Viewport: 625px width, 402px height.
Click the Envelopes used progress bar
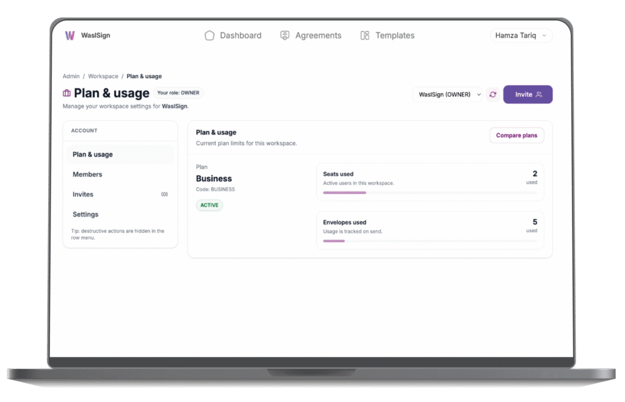tap(430, 241)
